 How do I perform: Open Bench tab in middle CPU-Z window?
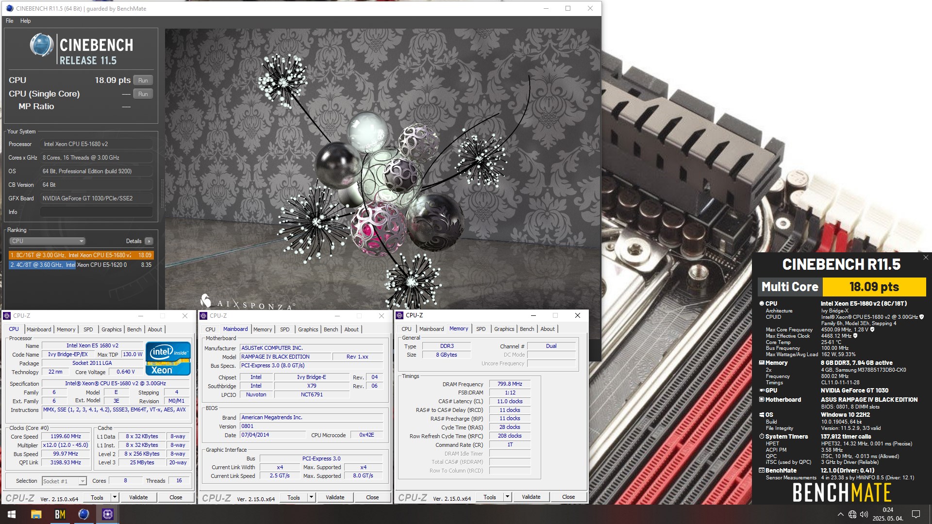tap(331, 329)
